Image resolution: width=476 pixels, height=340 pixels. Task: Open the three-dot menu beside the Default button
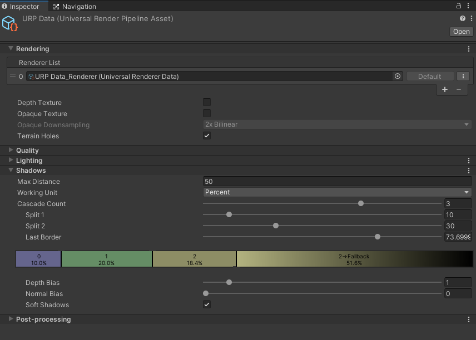[x=463, y=77]
